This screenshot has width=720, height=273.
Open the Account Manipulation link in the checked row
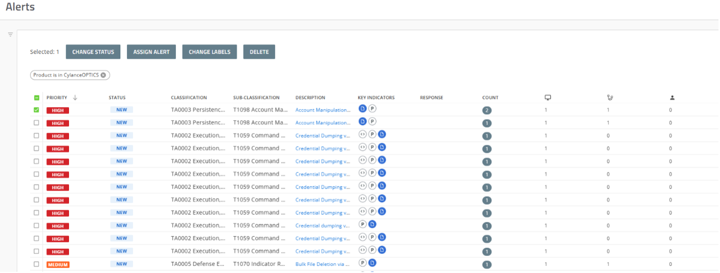pyautogui.click(x=323, y=110)
